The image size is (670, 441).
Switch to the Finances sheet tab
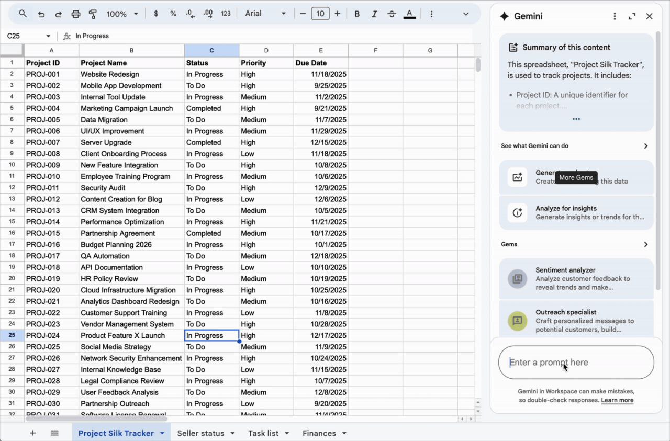(x=319, y=433)
